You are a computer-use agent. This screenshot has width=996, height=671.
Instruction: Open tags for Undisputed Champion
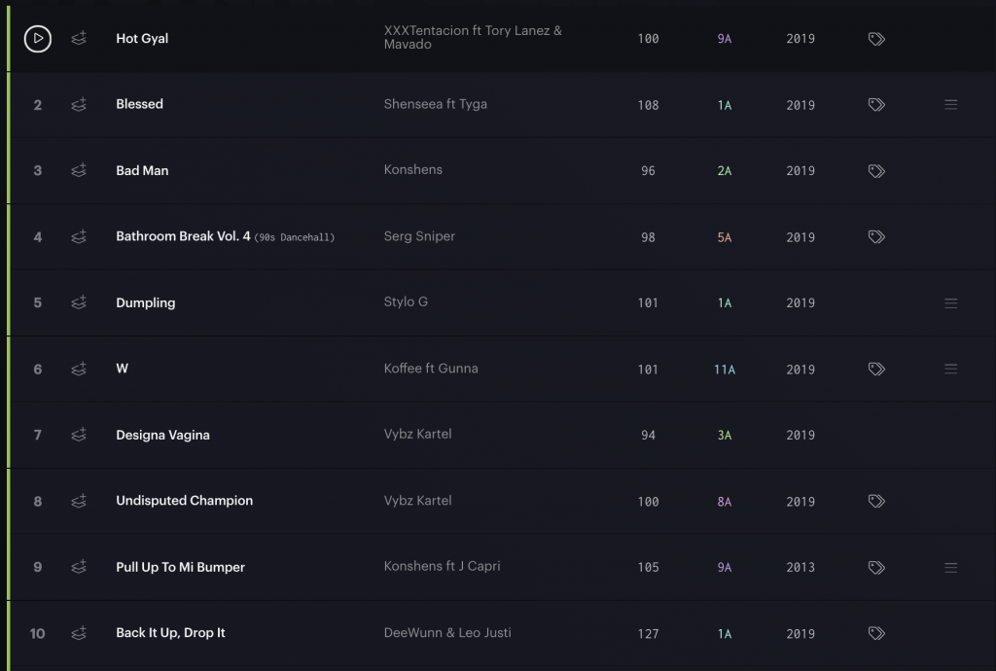click(876, 501)
